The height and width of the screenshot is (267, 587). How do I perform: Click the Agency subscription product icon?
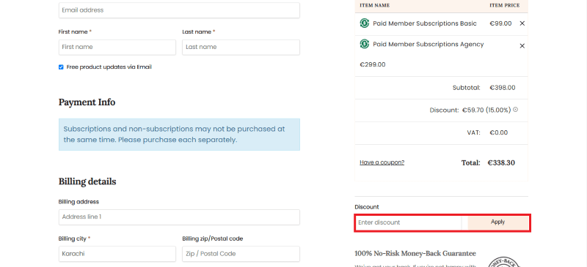click(x=364, y=44)
